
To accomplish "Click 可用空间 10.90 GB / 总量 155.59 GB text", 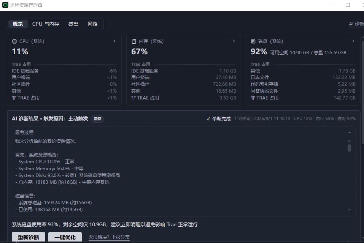I will (308, 52).
